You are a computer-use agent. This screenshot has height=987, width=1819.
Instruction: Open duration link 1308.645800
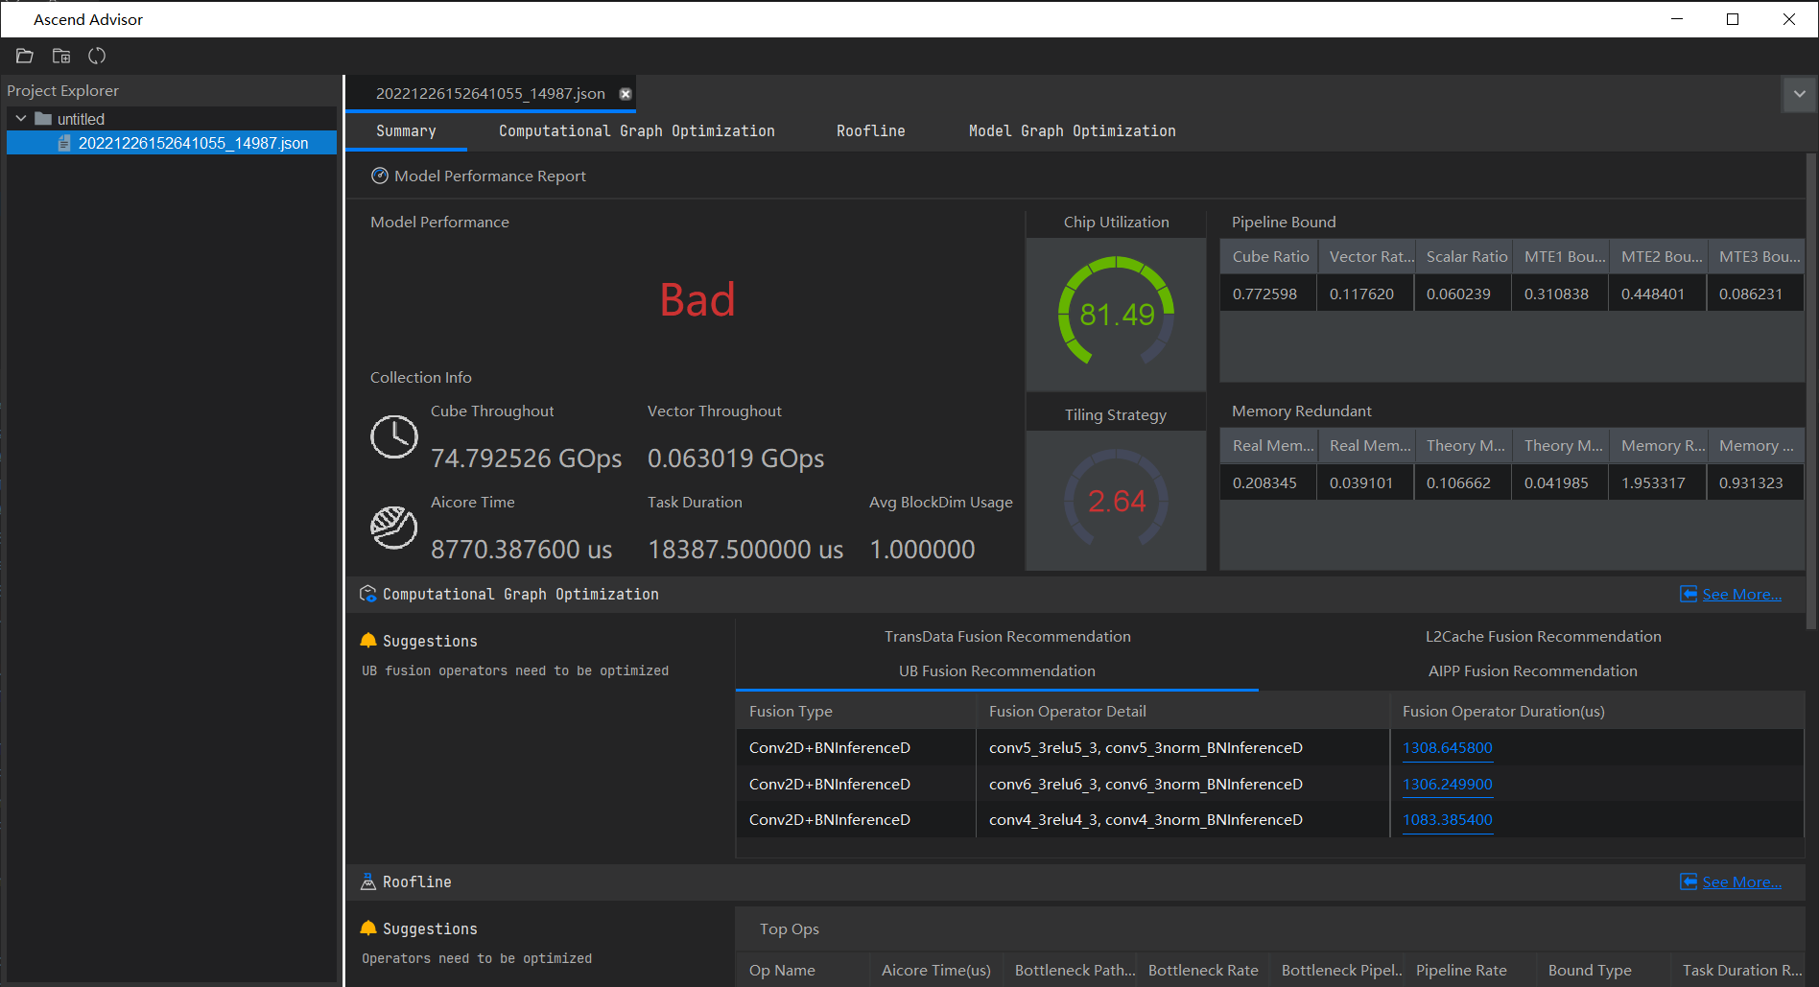tap(1448, 748)
